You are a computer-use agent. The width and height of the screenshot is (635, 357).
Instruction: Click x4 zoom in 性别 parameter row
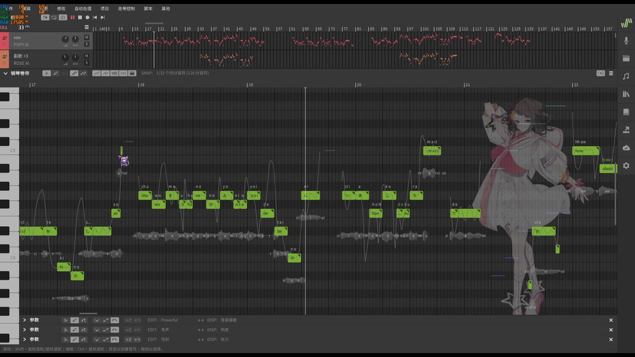pyautogui.click(x=138, y=340)
